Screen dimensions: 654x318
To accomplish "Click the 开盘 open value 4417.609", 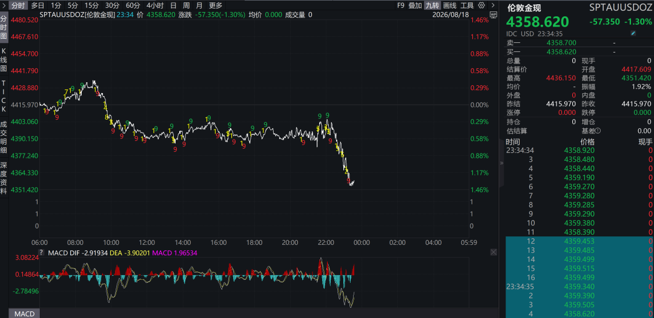I will click(636, 69).
